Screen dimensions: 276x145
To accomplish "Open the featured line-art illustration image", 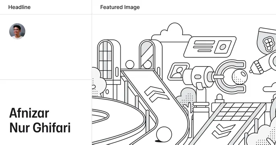I will (184, 80).
